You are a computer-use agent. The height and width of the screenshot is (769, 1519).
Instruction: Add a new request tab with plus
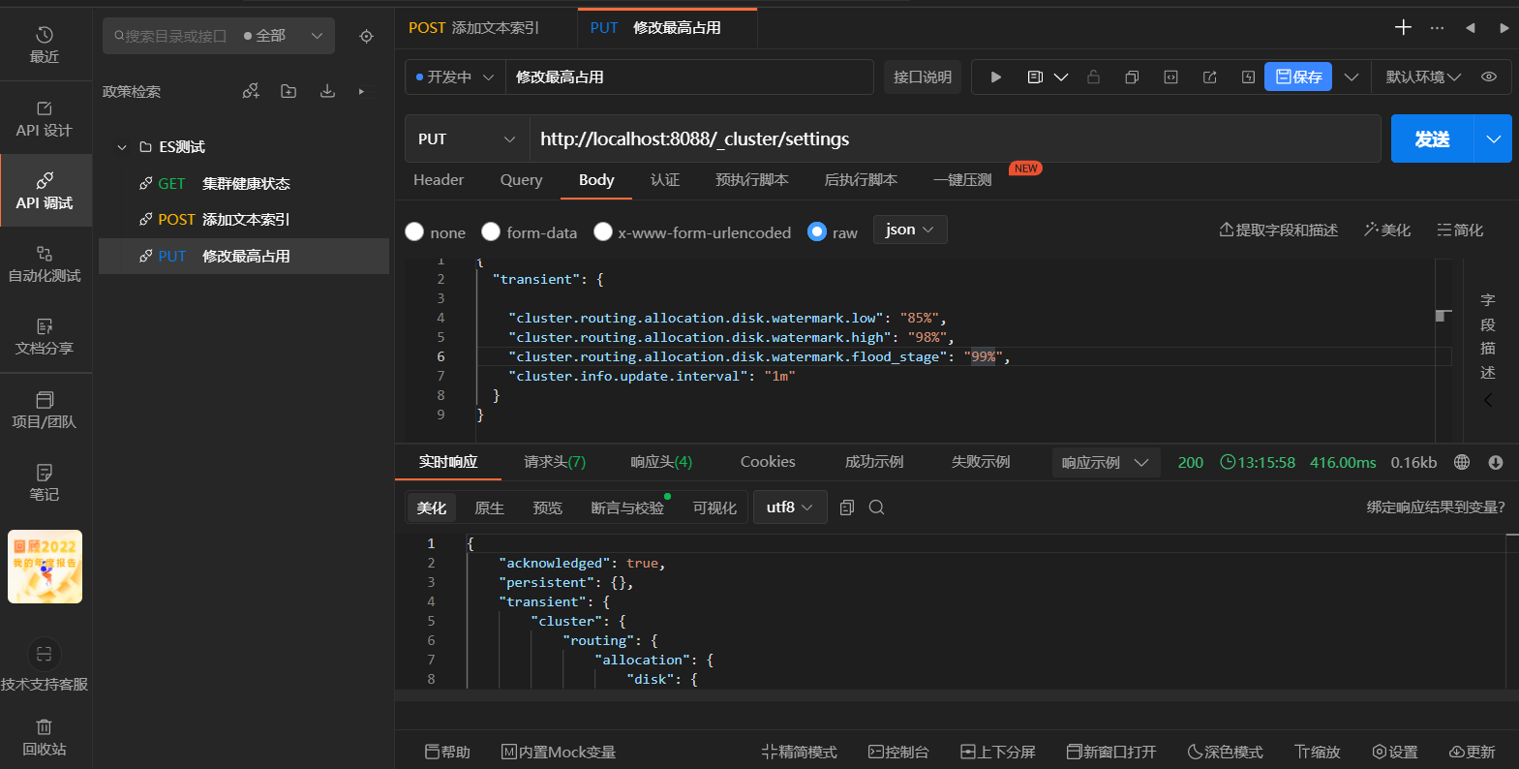pos(1403,27)
